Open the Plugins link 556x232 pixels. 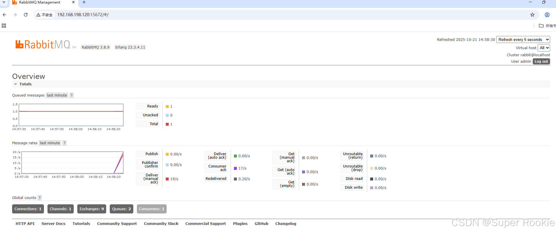tap(240, 224)
